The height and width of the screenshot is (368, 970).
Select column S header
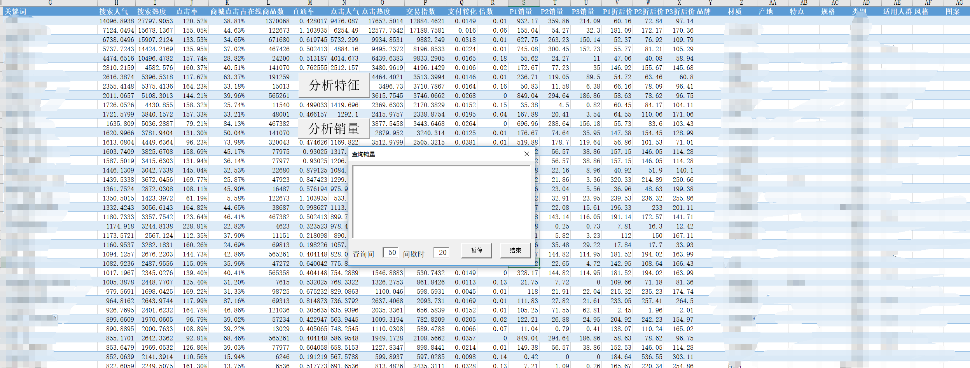click(524, 3)
